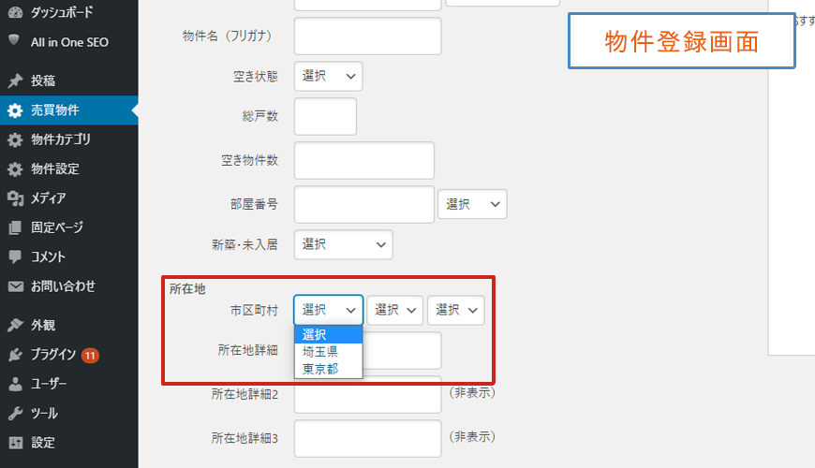Click the wrench icon for ツール

14,413
